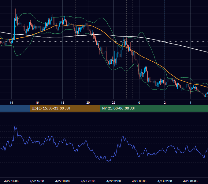Click the 4 hour label on price chart axis
Image resolution: width=208 pixels, height=184 pixels.
point(190,103)
